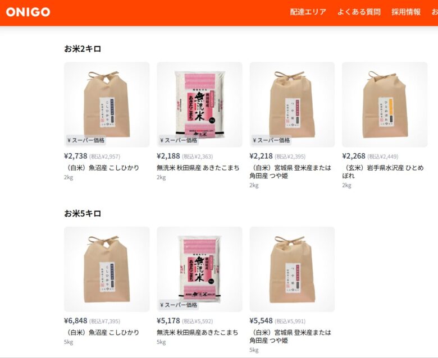
Task: Open the 2kg つや姫 product image
Action: click(292, 104)
